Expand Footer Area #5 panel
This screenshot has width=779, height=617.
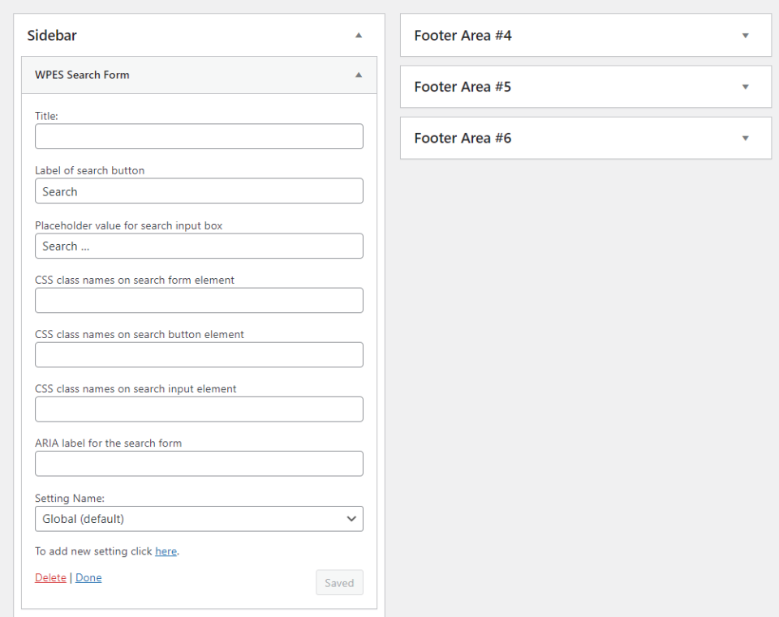coord(745,87)
